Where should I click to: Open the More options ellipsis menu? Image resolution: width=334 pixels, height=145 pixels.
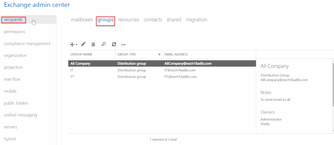click(x=124, y=45)
